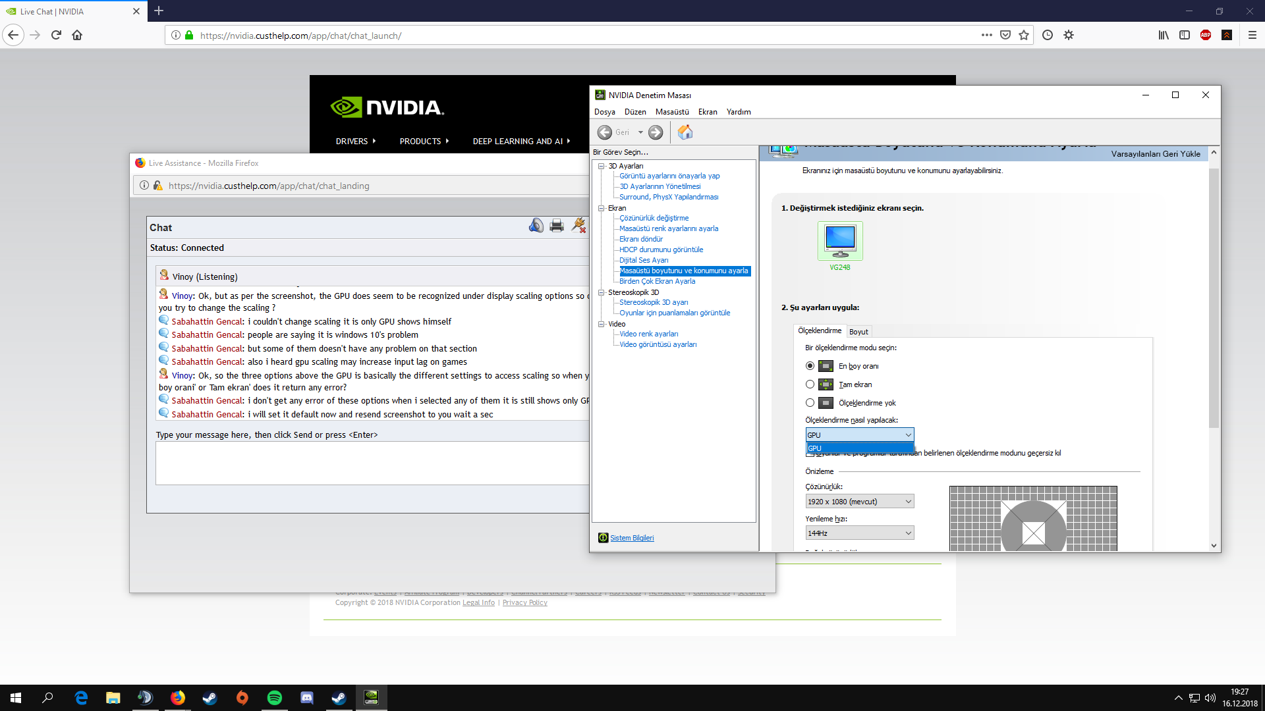The width and height of the screenshot is (1265, 711).
Task: Open the 1920 x 1080 resolution dropdown
Action: (x=859, y=502)
